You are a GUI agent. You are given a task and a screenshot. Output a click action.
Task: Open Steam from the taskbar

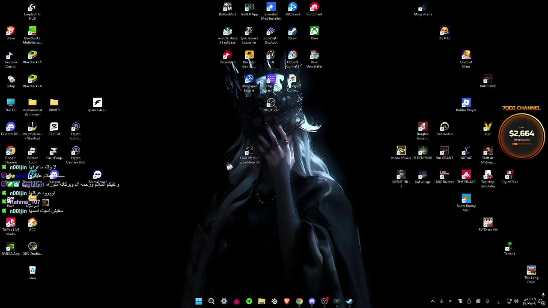click(349, 301)
